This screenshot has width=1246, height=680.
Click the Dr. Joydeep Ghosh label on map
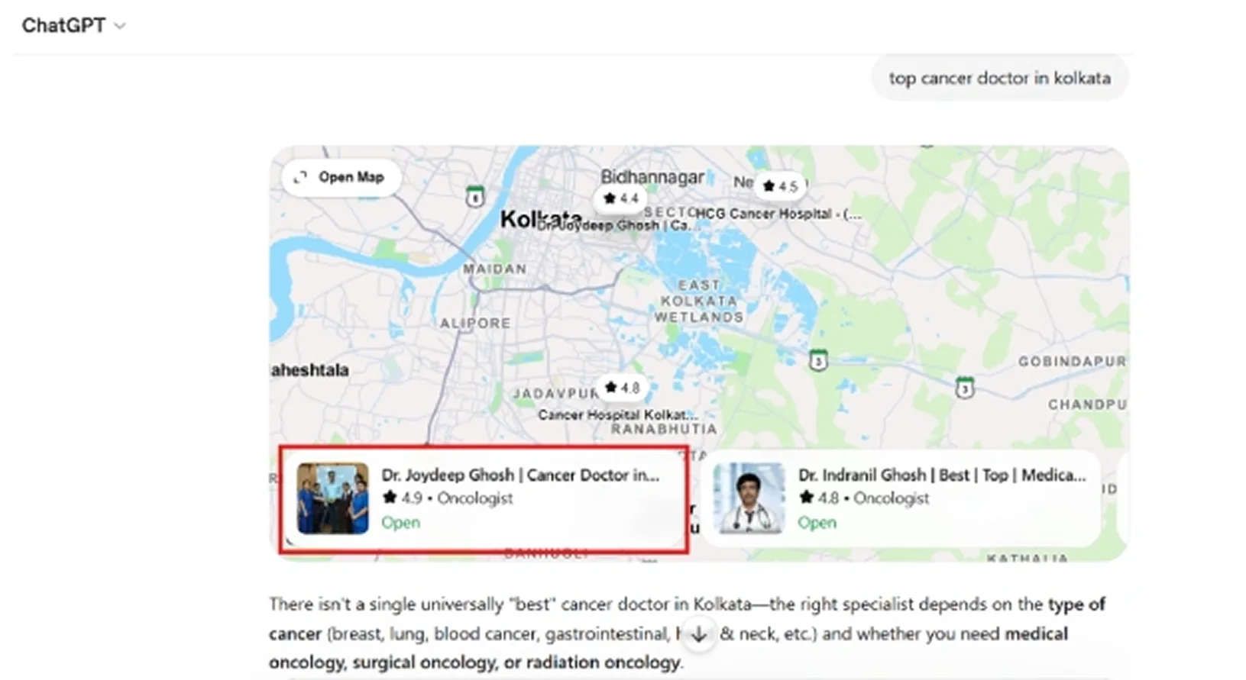click(x=613, y=226)
